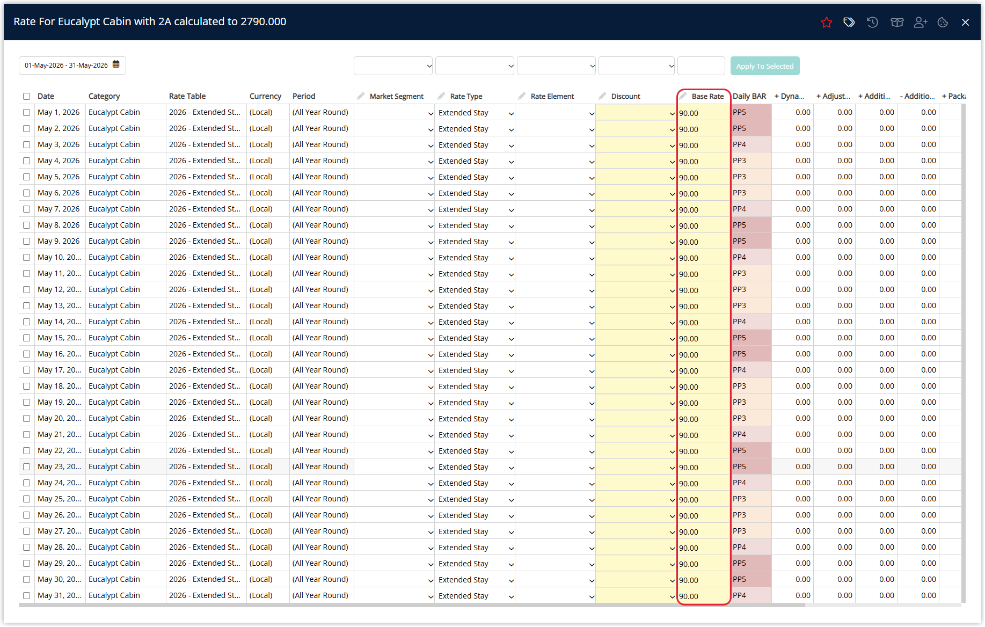
Task: Click PP3 Daily BAR cell for May 4
Action: click(751, 161)
